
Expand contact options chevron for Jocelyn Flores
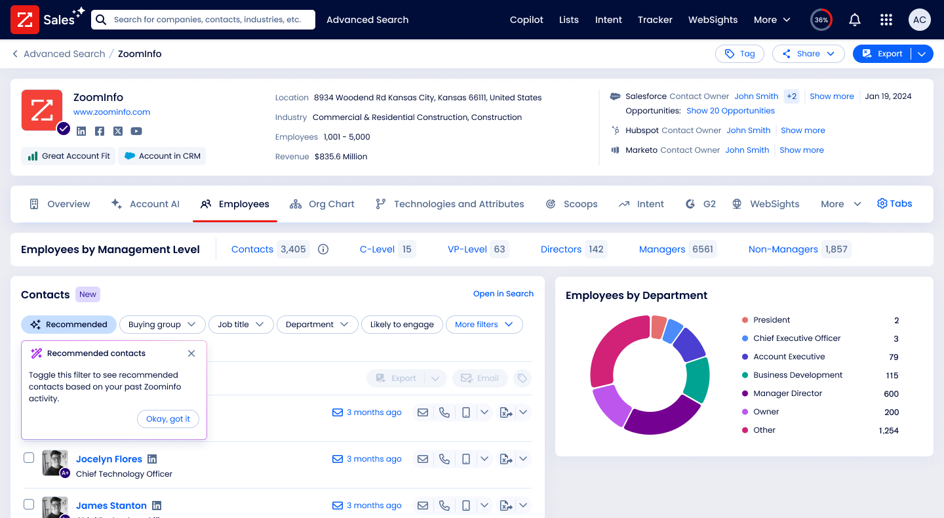click(484, 459)
